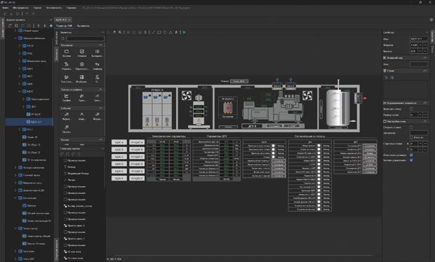Click the gray layer icon in Layers section

tap(392, 78)
